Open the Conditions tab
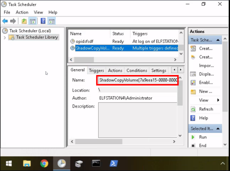 [137, 70]
